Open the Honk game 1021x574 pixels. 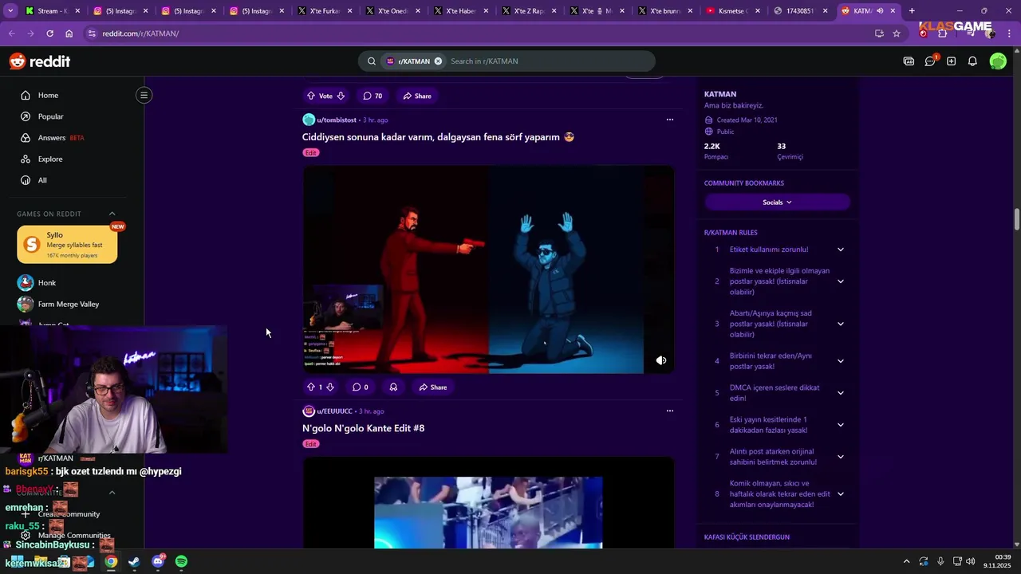tap(47, 283)
